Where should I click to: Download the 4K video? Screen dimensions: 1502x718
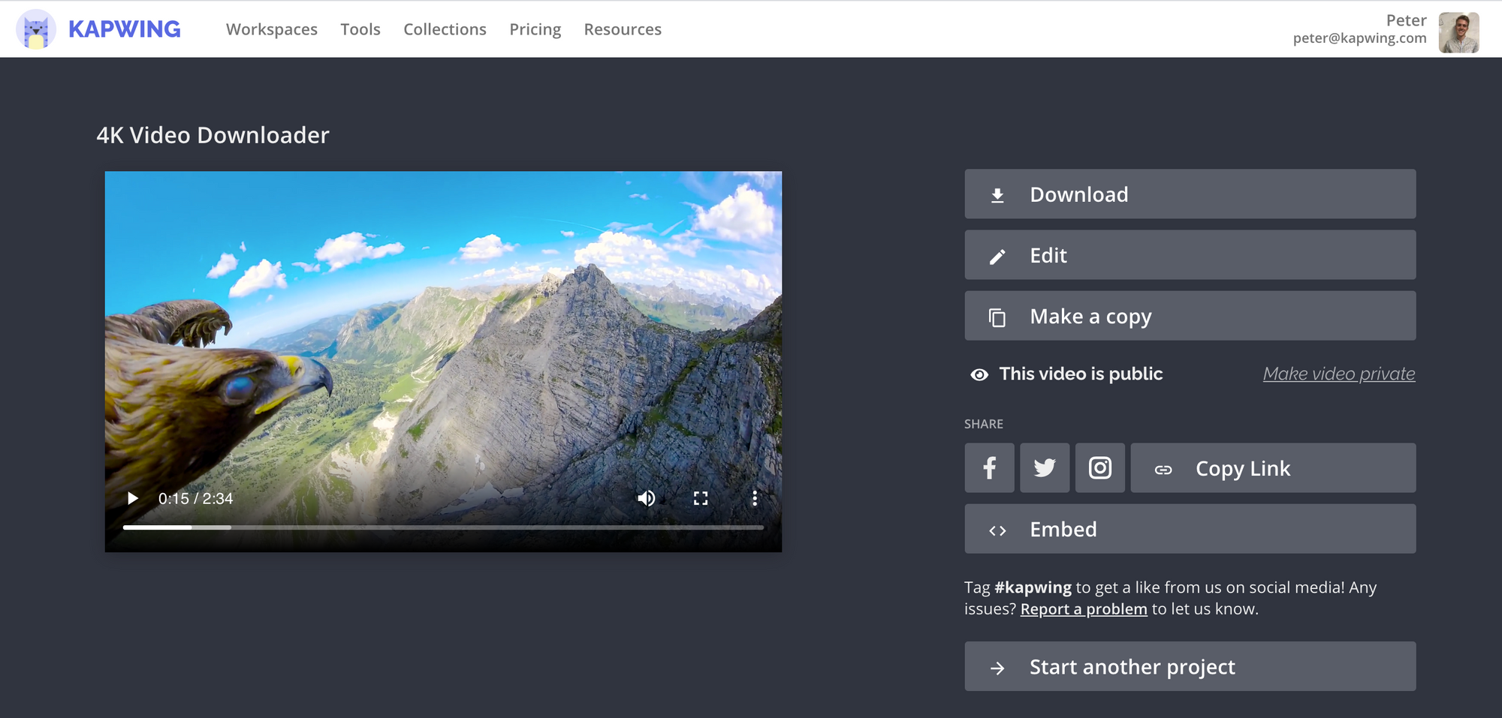1190,194
